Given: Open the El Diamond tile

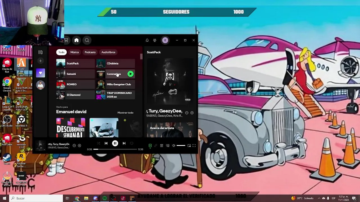Looking at the screenshot, I should [x=75, y=95].
